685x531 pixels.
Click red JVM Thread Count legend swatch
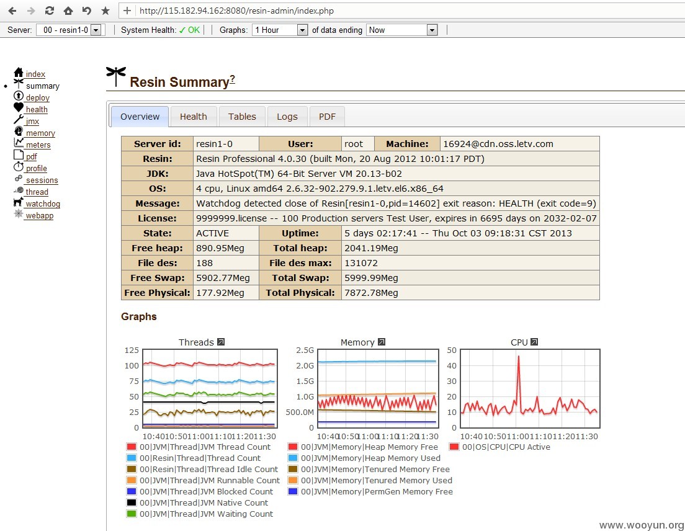pos(132,447)
